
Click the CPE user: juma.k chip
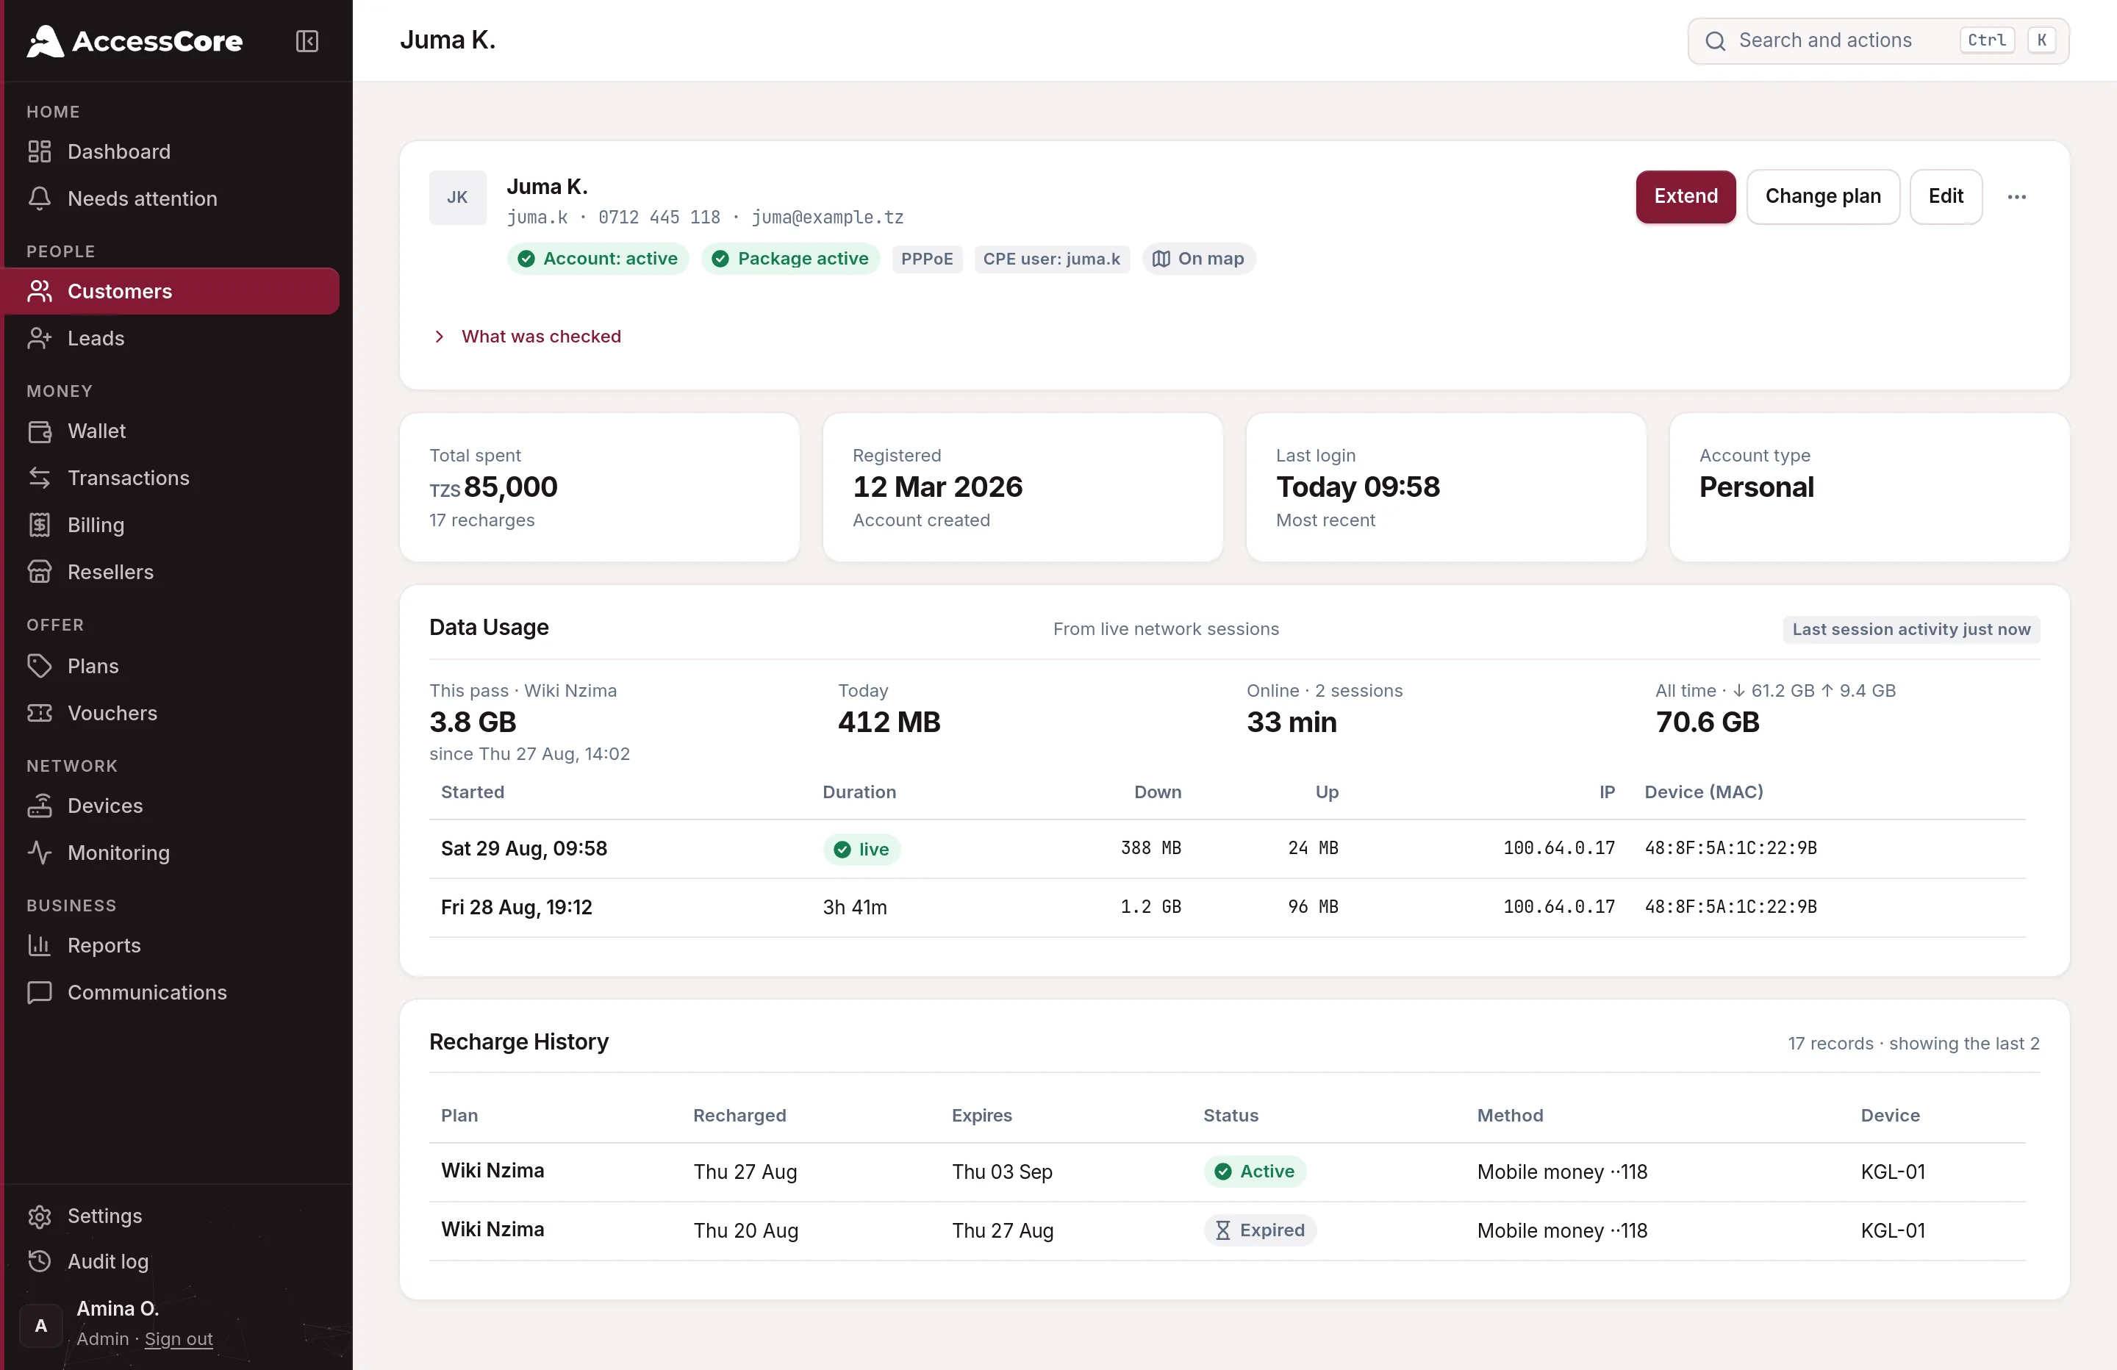(x=1051, y=259)
